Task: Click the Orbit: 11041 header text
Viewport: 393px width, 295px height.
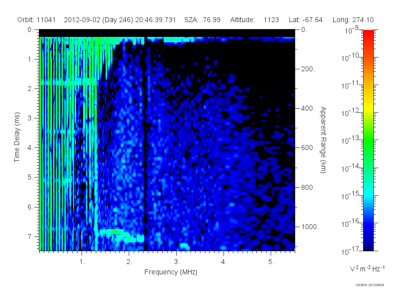Action: 36,20
